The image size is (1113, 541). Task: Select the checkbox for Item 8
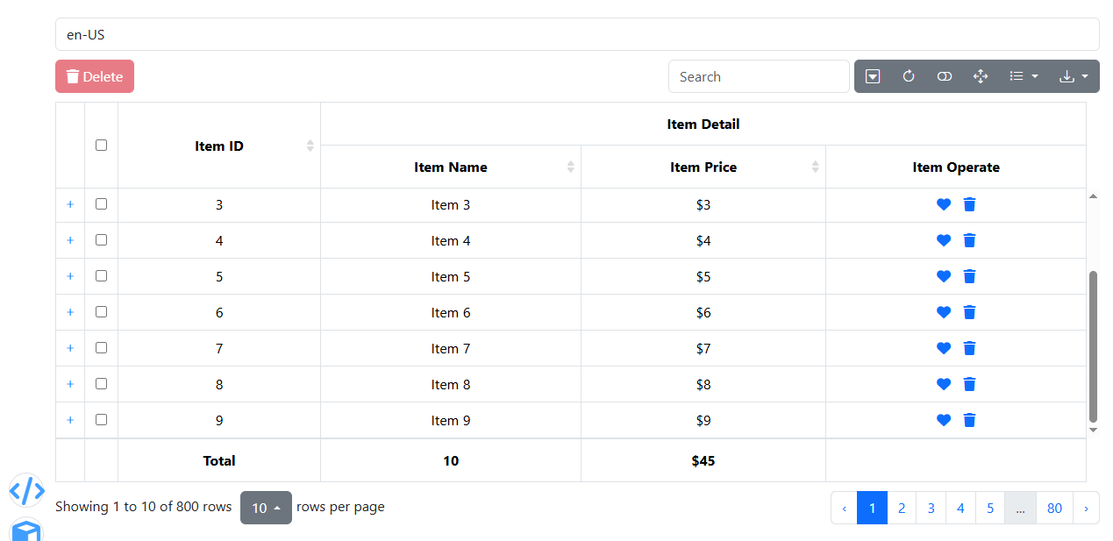pos(101,383)
